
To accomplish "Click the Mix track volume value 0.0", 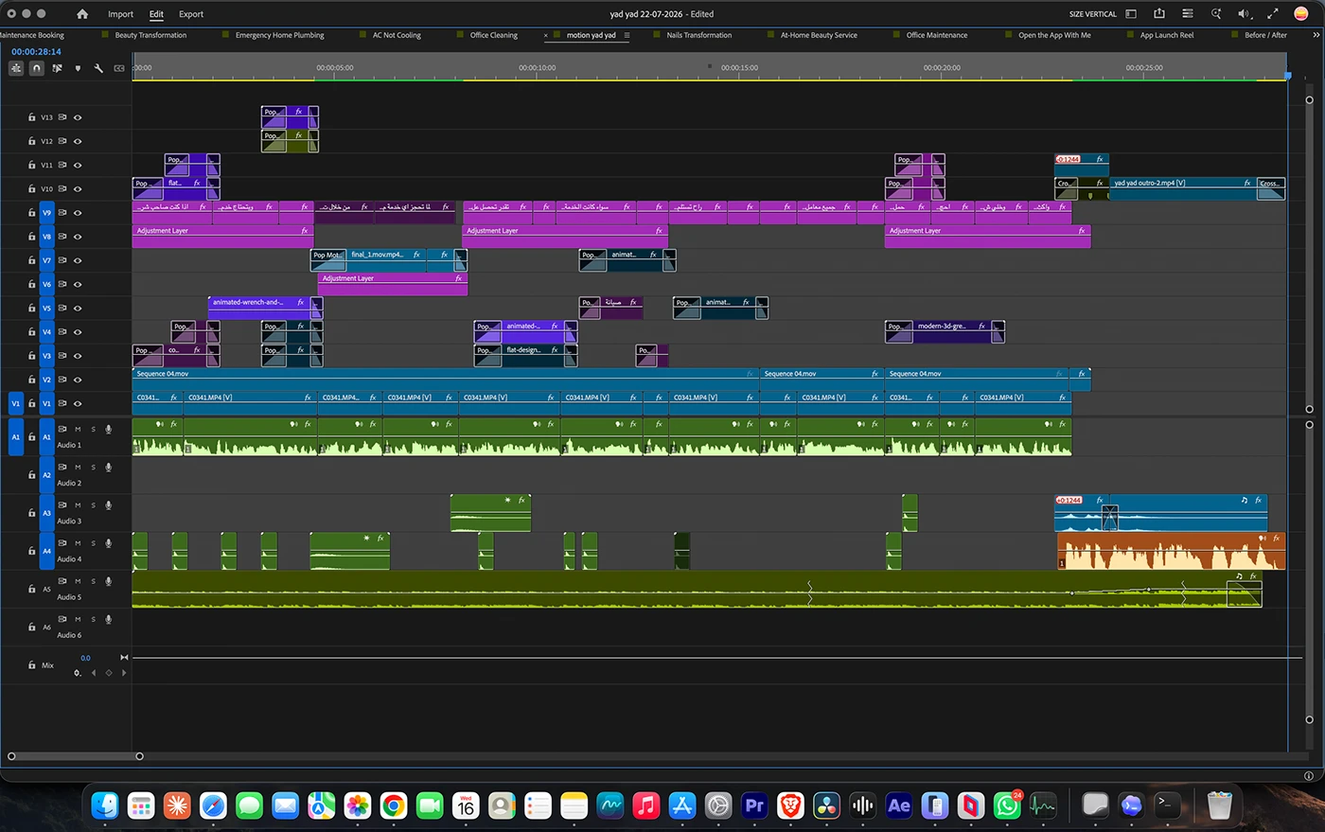I will (x=86, y=658).
